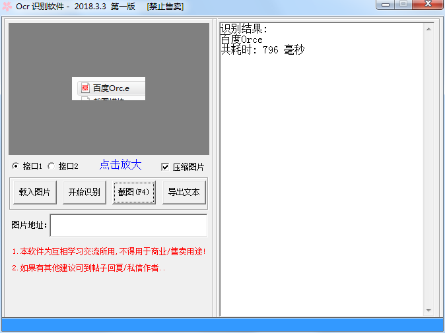
Task: Minimize the Ocr 识别软件 window
Action: [386, 5]
